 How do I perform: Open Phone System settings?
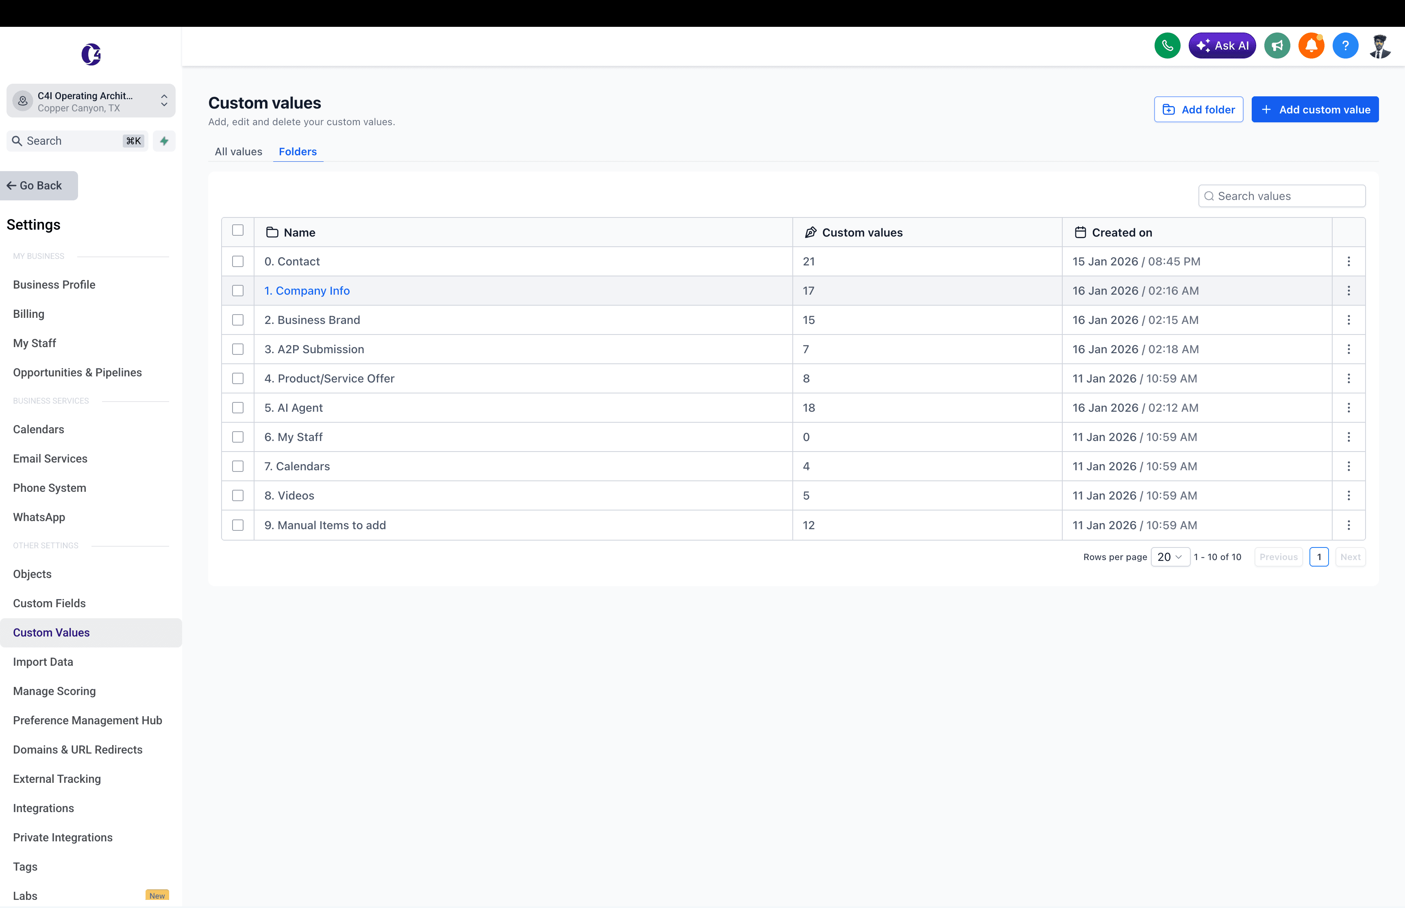pyautogui.click(x=50, y=488)
